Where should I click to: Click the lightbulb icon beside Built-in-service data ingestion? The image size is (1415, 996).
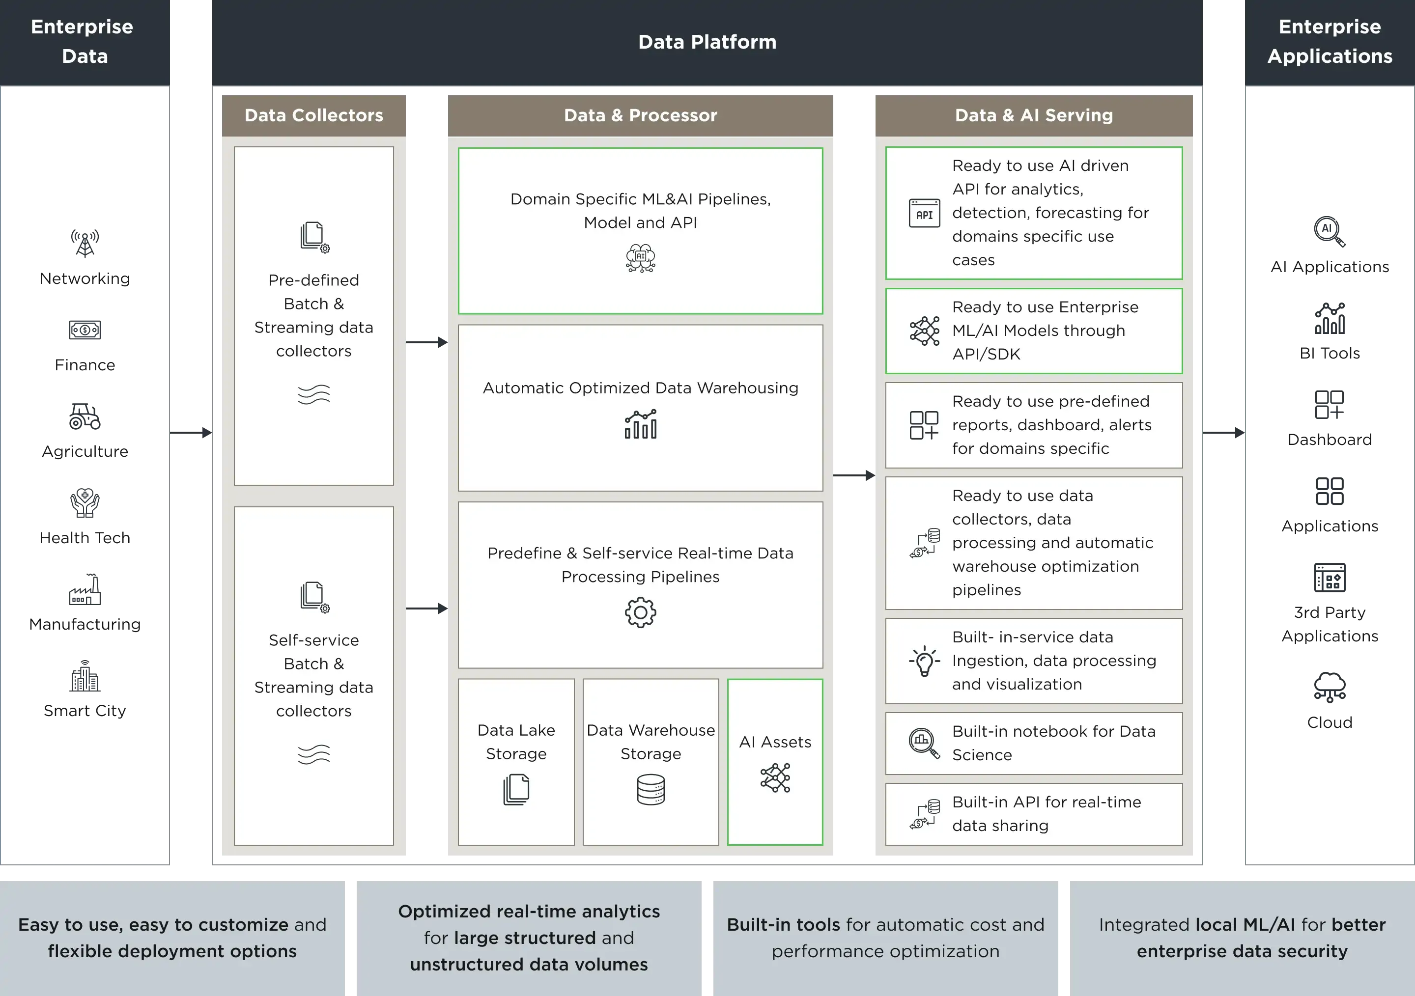point(924,661)
